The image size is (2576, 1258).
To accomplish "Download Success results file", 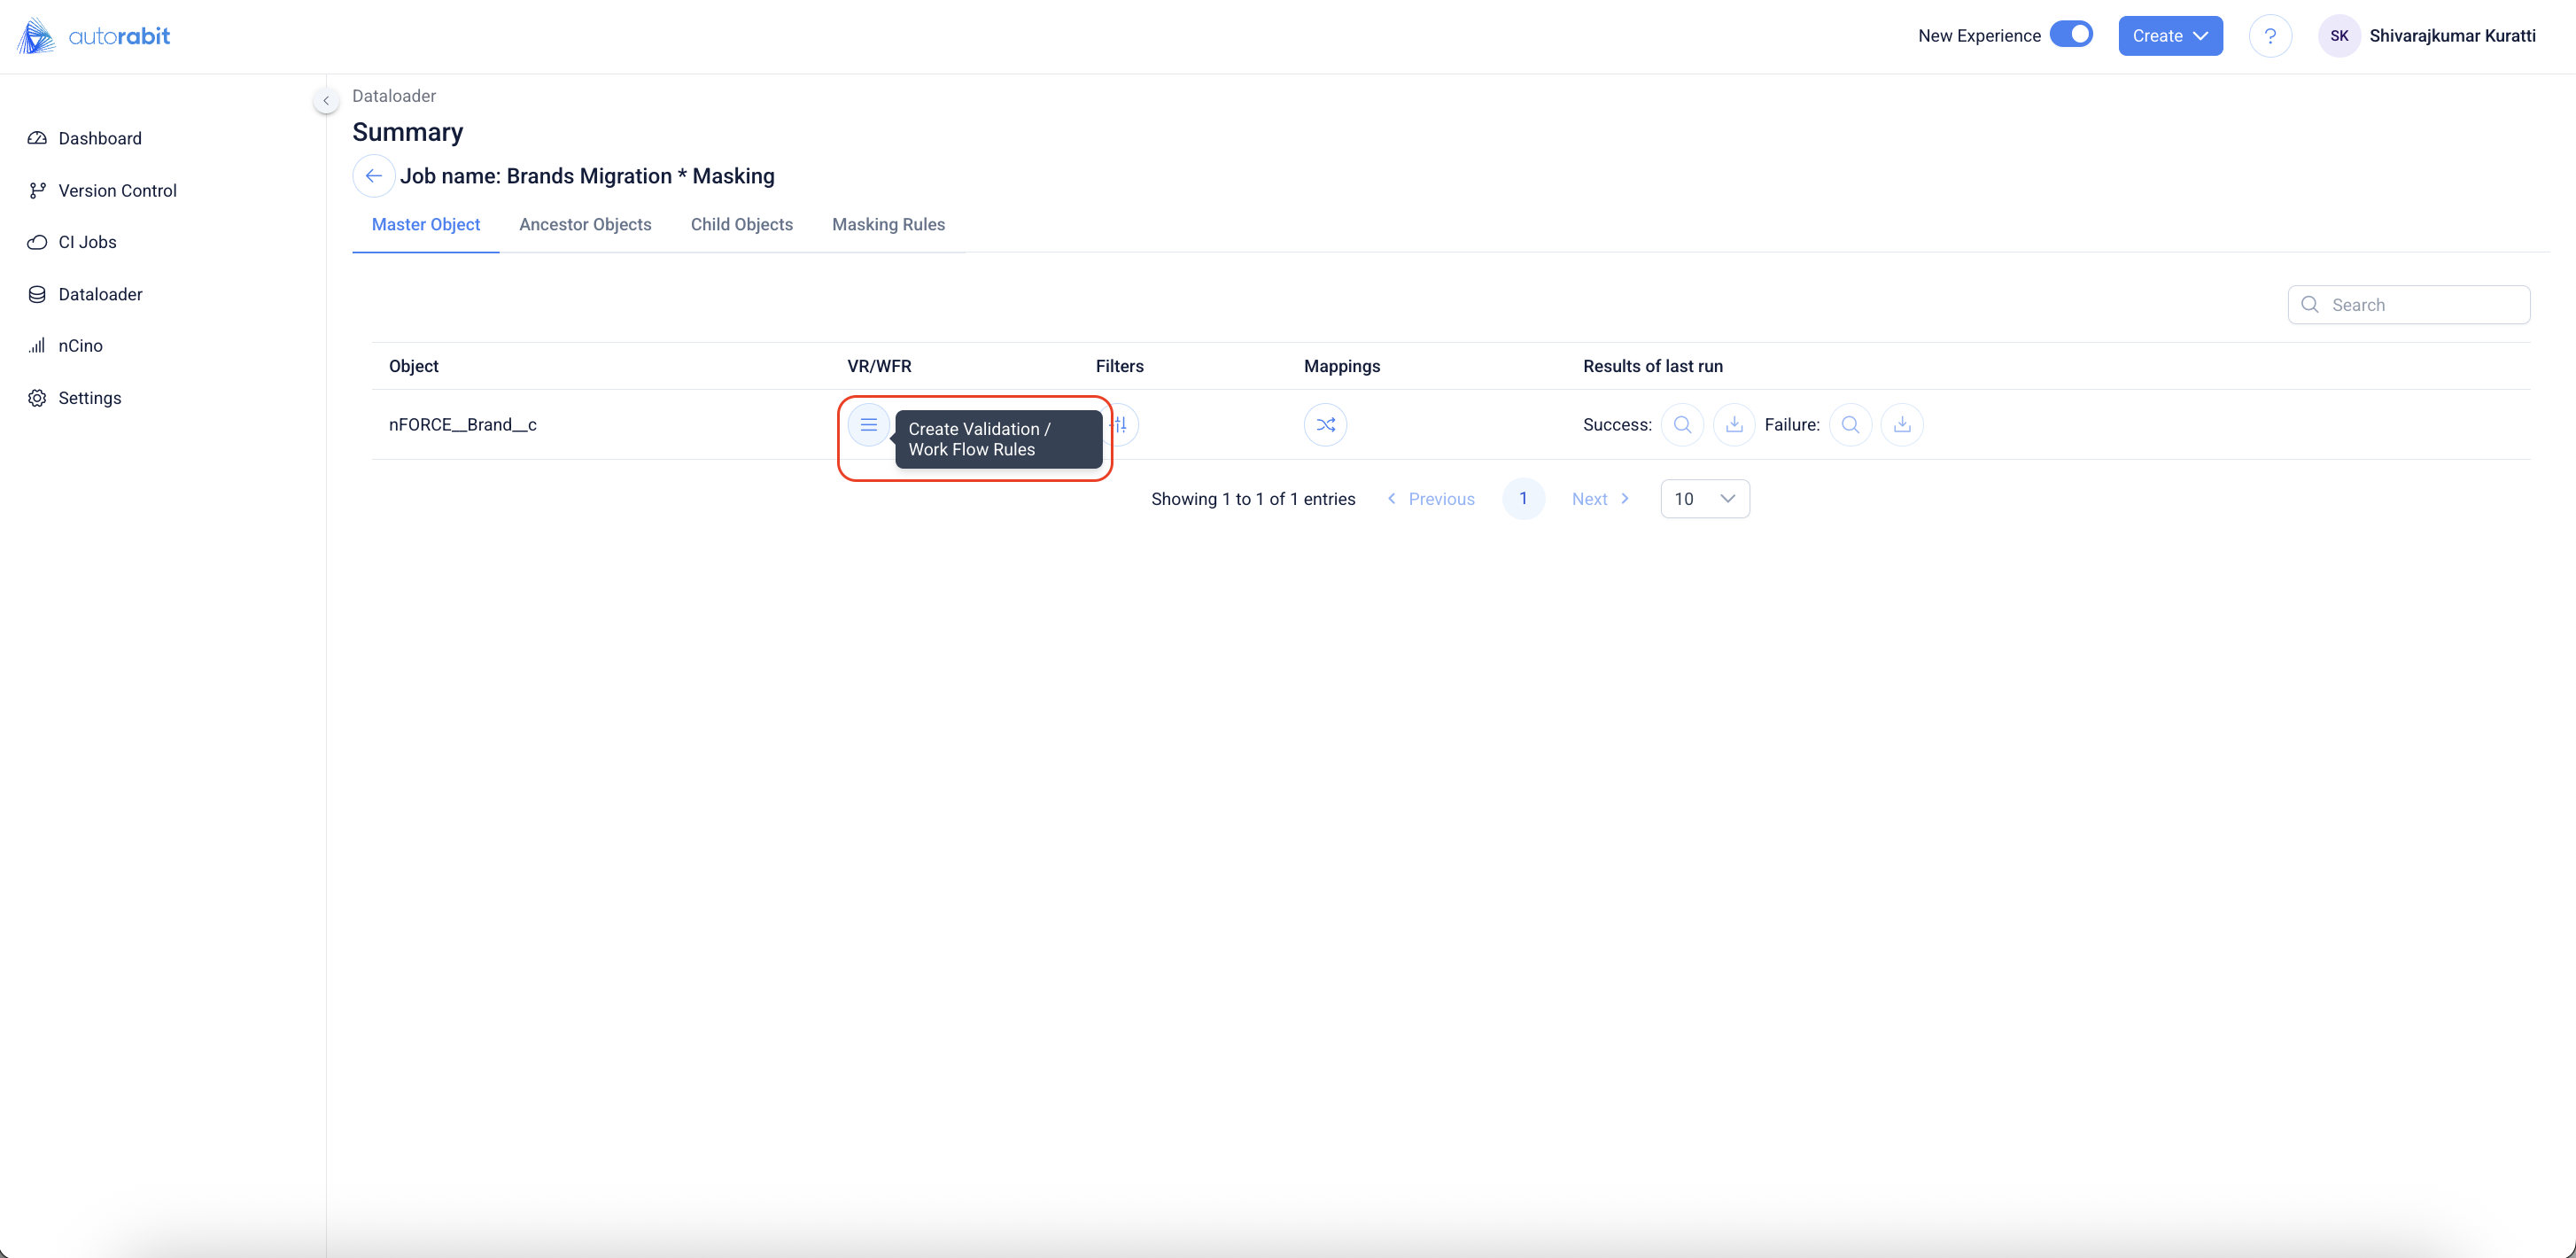I will (1734, 425).
